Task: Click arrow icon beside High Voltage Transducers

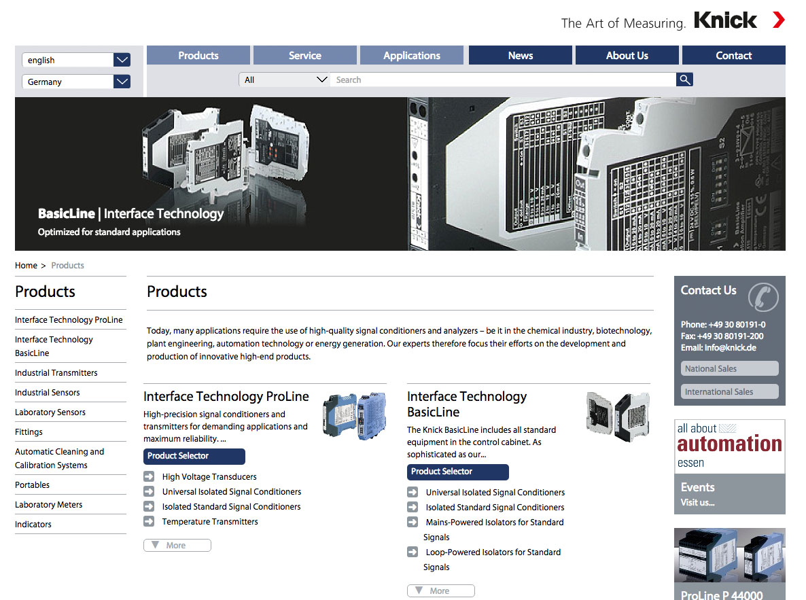Action: 149,476
